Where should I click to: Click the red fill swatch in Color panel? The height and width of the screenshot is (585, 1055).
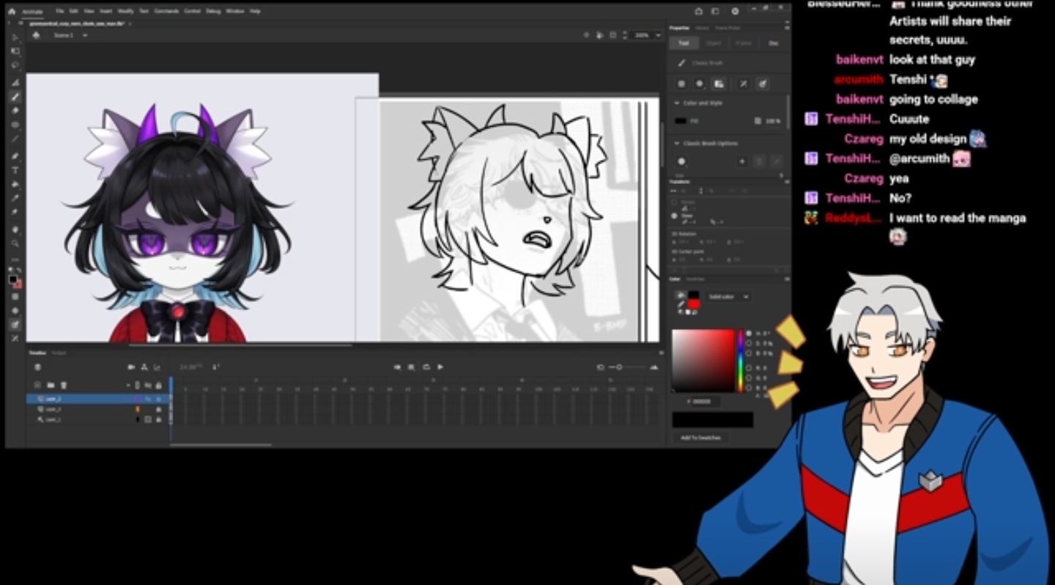[x=693, y=304]
